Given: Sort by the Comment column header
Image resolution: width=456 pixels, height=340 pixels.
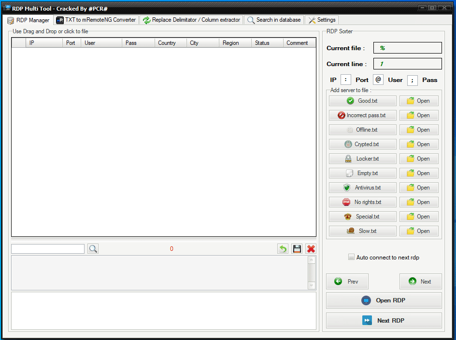Looking at the screenshot, I should 299,43.
